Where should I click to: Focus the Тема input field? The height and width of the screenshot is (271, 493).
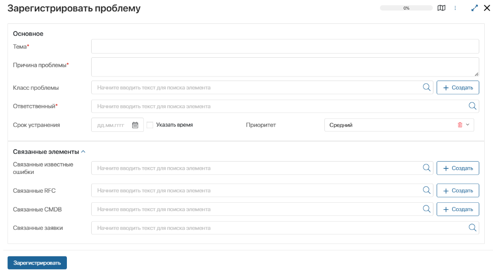[285, 47]
